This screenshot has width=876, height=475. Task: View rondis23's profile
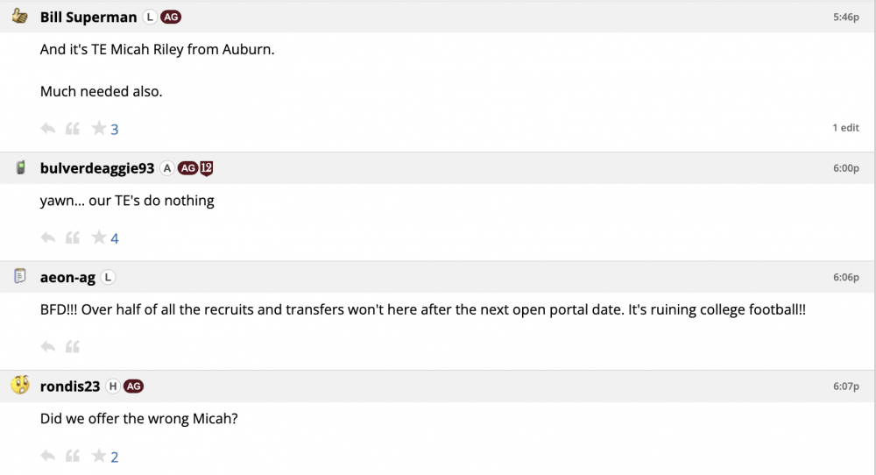pyautogui.click(x=69, y=386)
